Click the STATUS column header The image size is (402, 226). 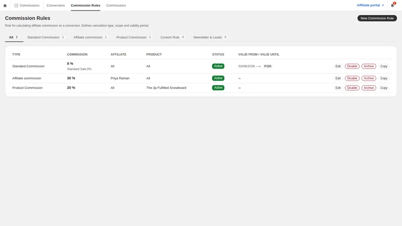point(218,54)
